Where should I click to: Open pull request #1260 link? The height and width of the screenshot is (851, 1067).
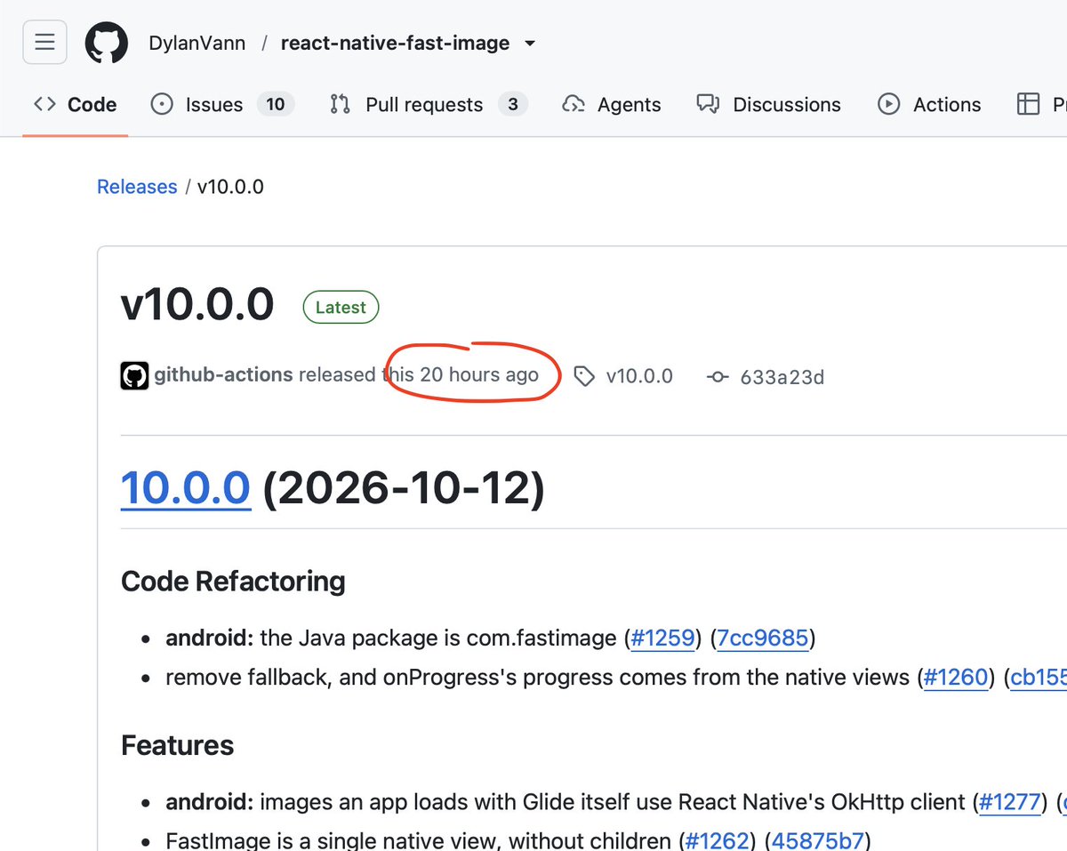pyautogui.click(x=956, y=678)
